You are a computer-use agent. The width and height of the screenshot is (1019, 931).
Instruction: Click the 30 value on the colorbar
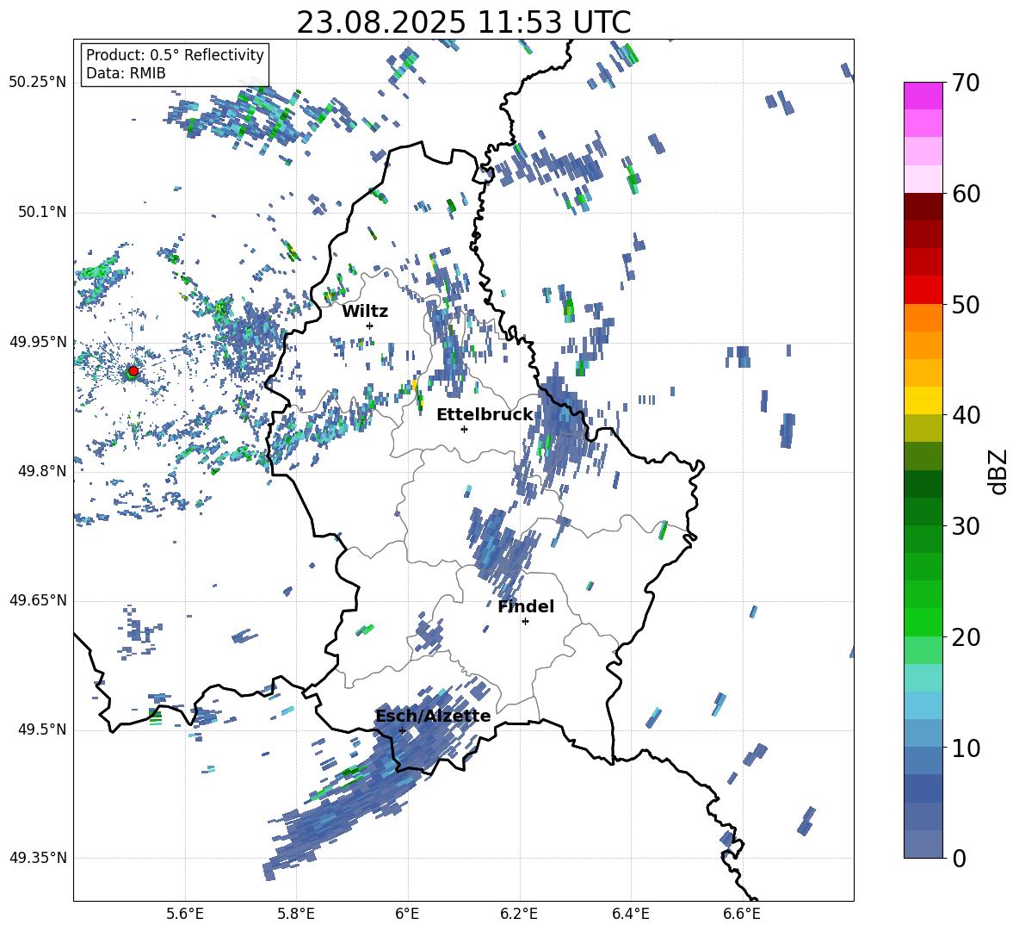coord(966,525)
